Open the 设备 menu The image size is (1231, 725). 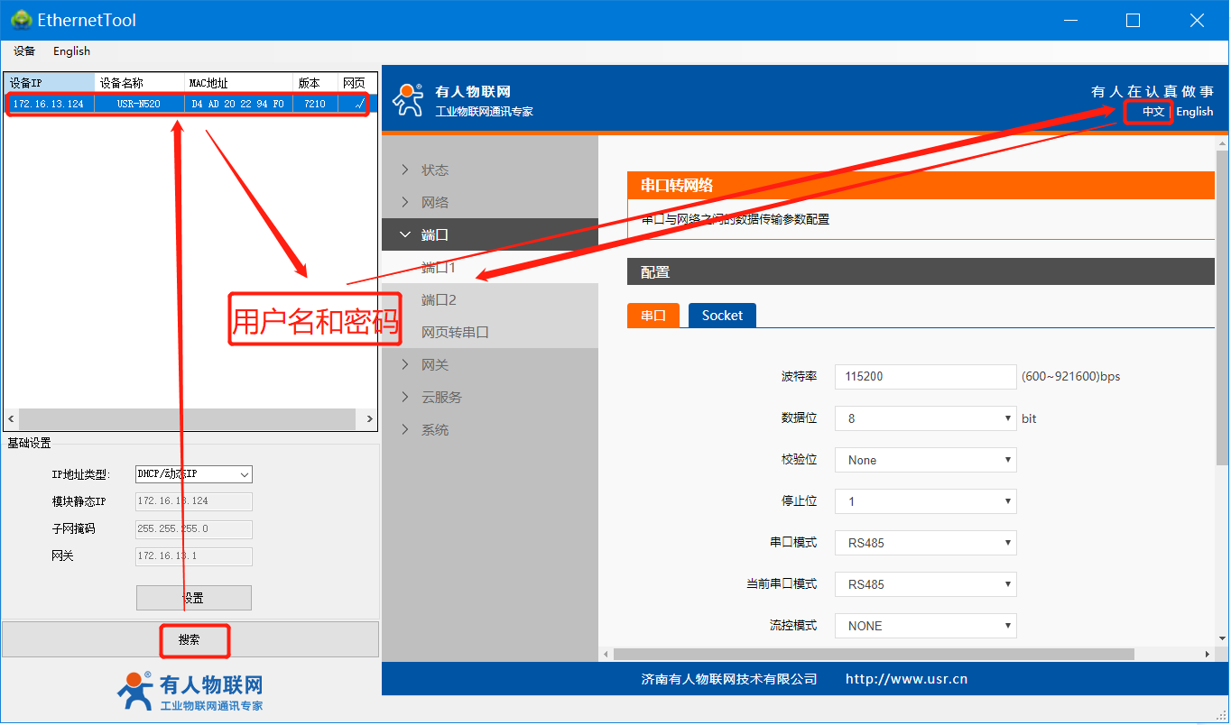coord(24,51)
